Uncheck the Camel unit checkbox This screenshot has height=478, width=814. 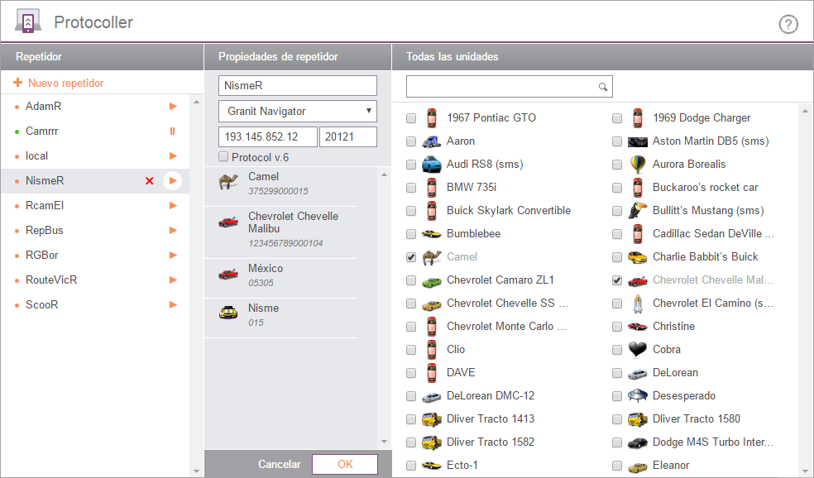click(411, 257)
